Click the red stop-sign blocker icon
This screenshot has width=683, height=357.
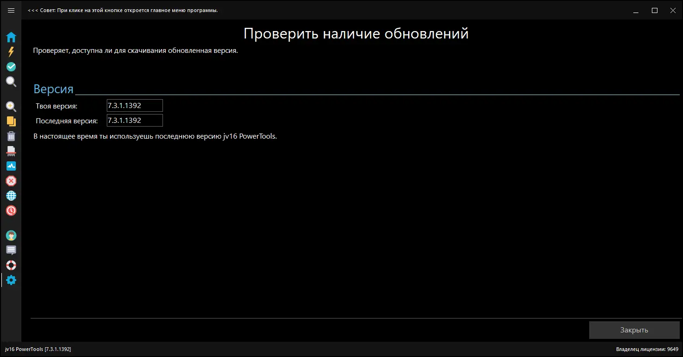coord(11,181)
